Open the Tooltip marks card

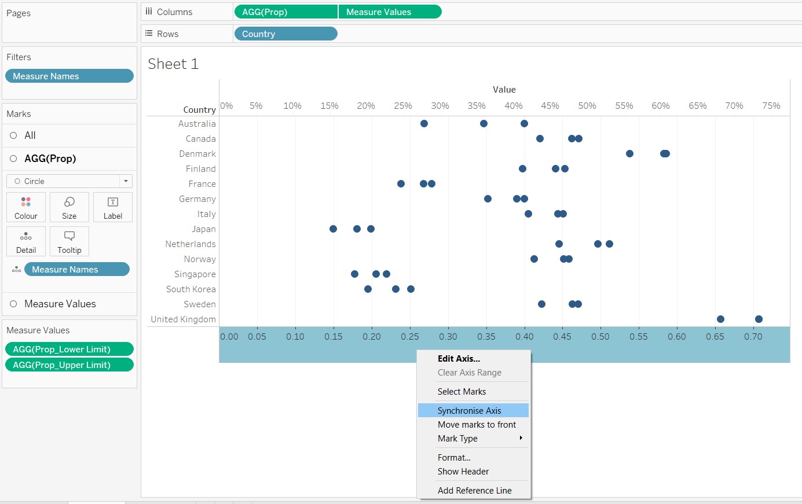pos(69,241)
